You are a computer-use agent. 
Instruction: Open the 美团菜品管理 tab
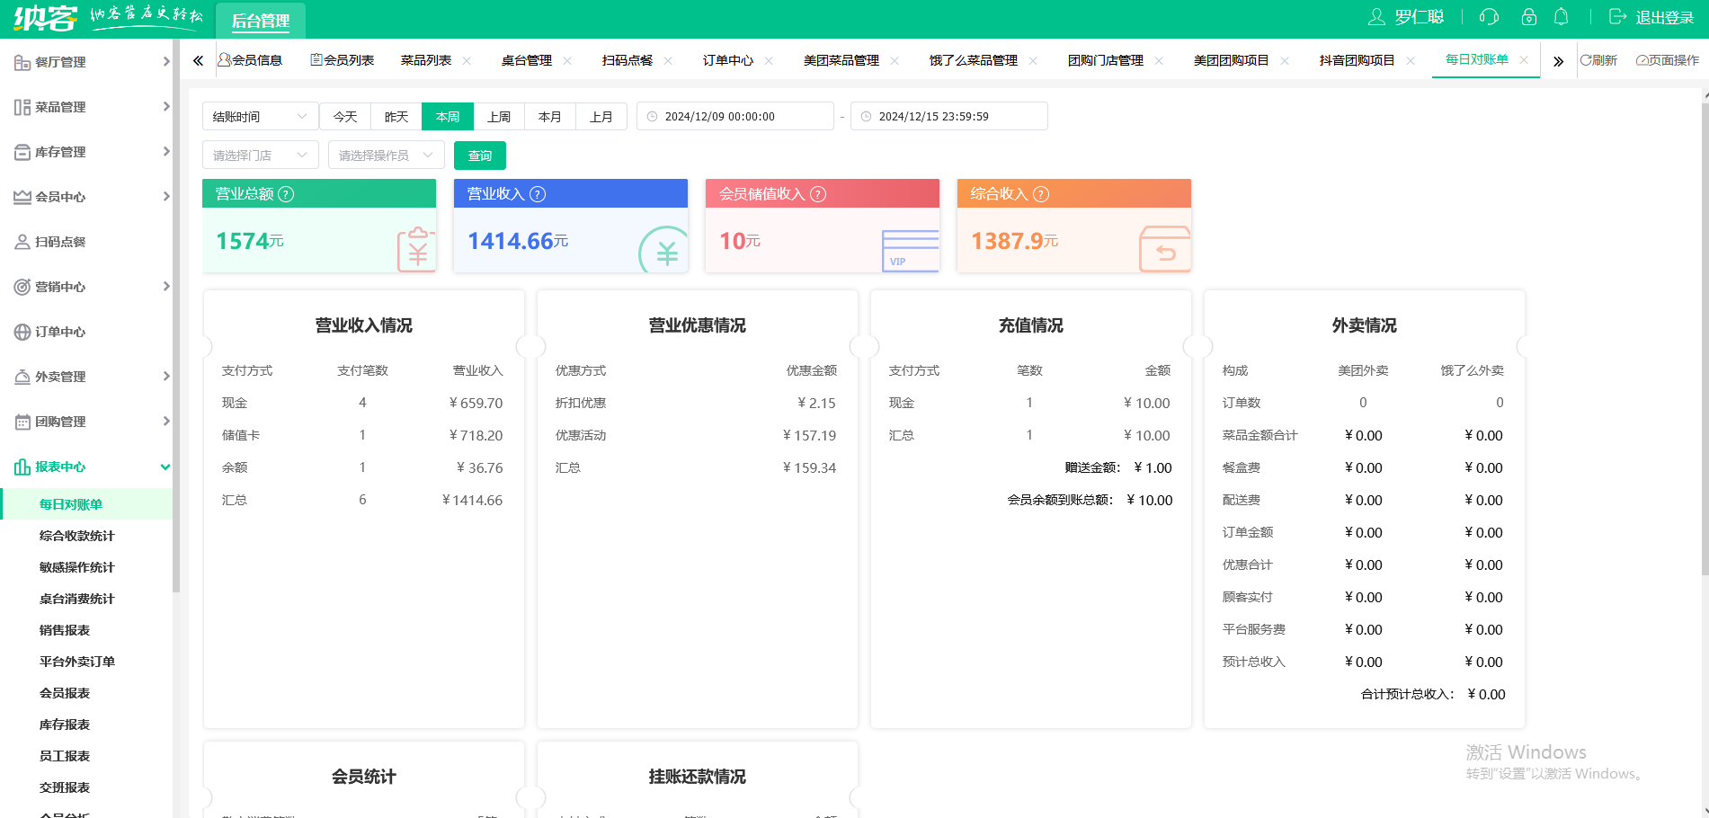pyautogui.click(x=843, y=59)
